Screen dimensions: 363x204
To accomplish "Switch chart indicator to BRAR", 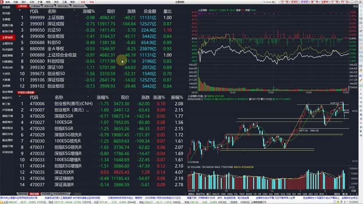I will (x=249, y=194).
